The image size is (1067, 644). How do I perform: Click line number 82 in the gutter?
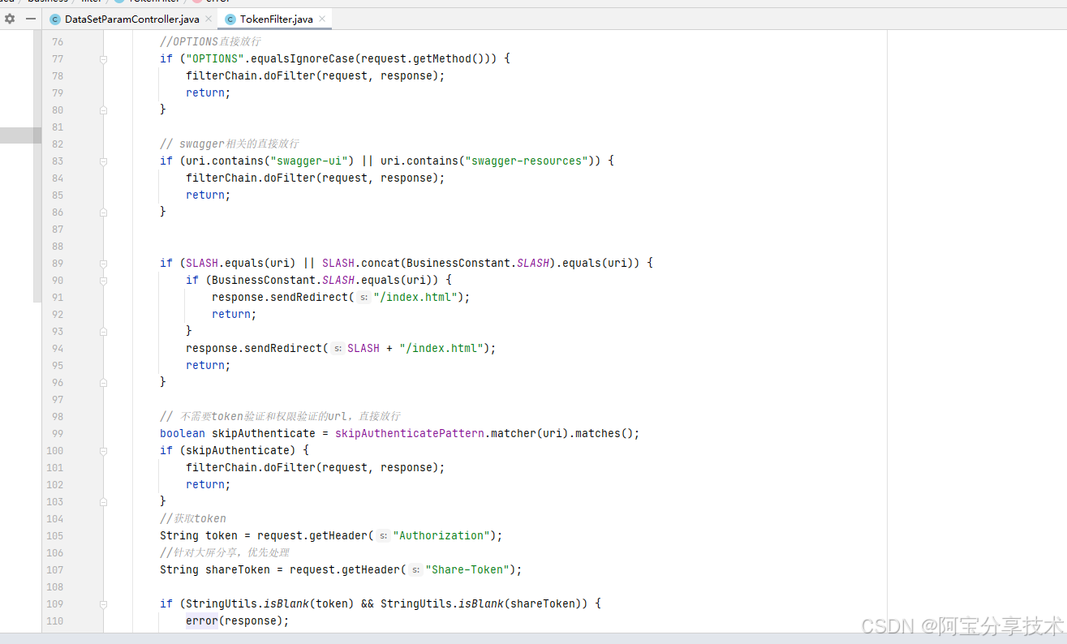57,144
